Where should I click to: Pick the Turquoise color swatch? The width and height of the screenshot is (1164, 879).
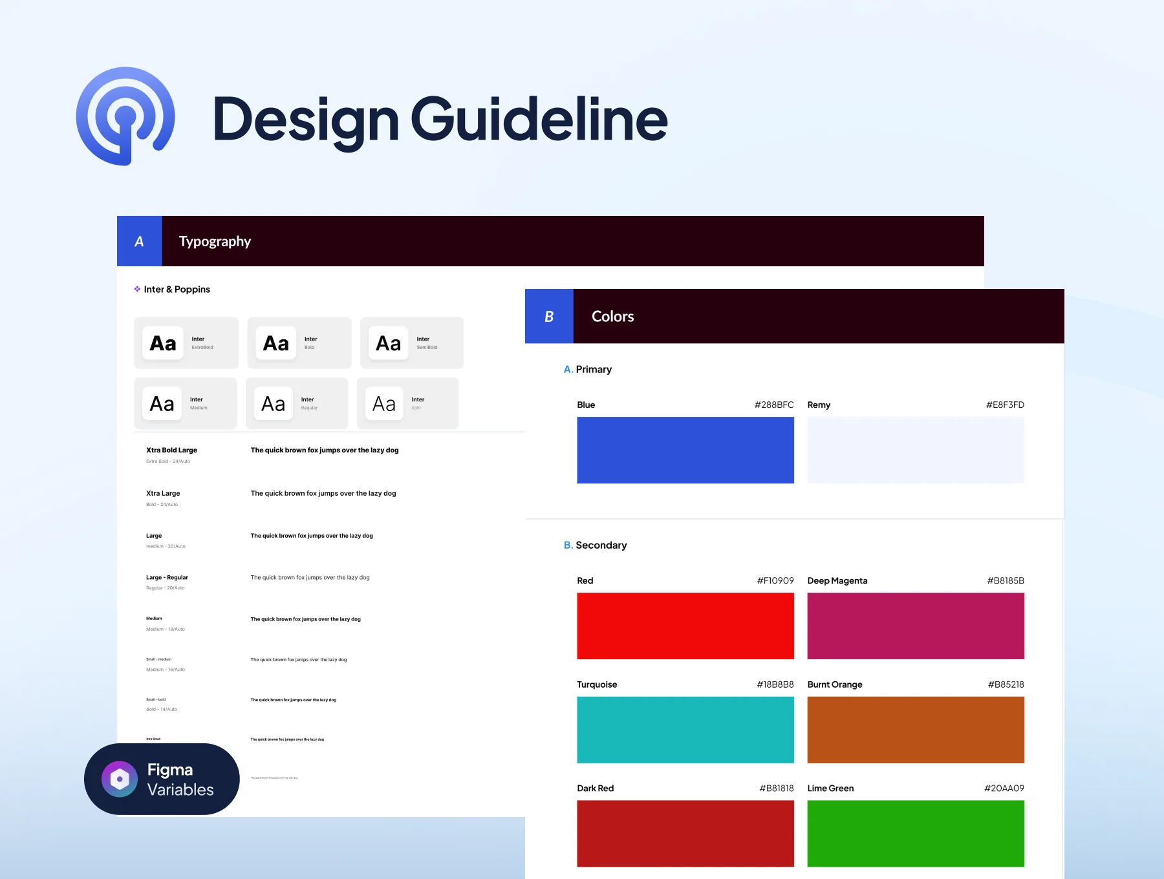685,730
